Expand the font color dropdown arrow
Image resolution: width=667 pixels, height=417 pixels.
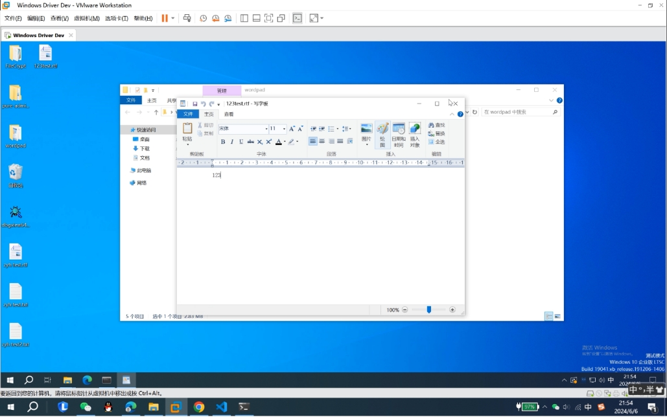click(x=285, y=142)
